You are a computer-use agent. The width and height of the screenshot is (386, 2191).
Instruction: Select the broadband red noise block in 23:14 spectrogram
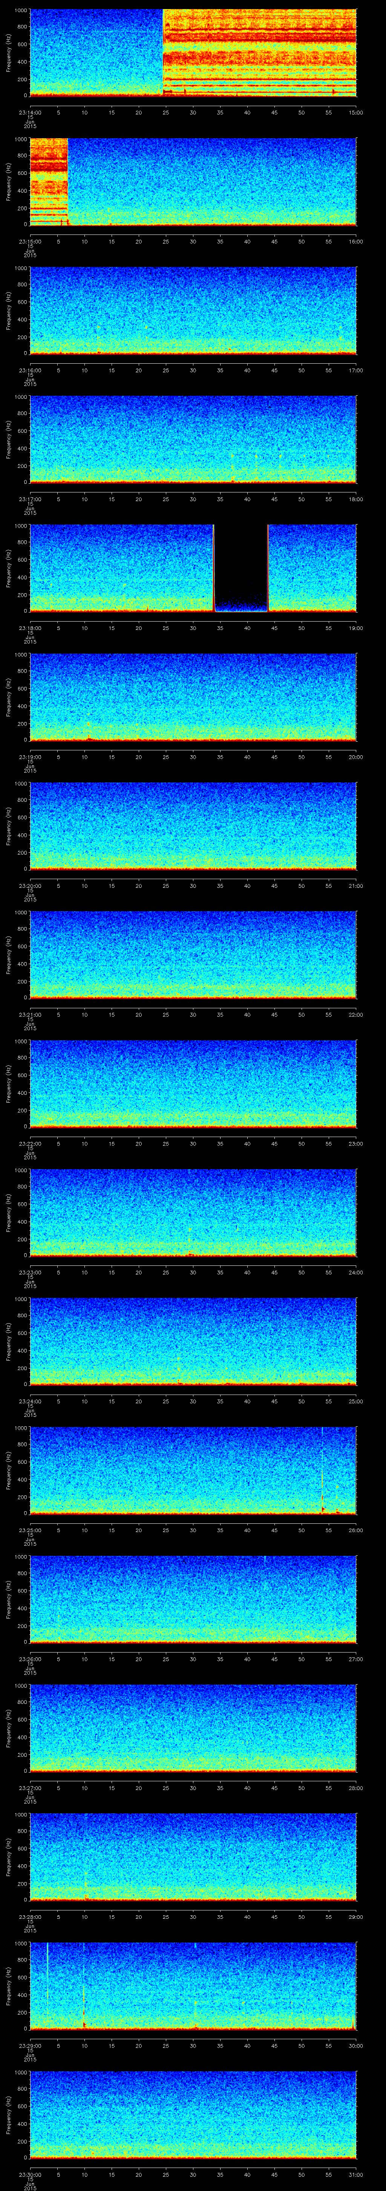(260, 53)
